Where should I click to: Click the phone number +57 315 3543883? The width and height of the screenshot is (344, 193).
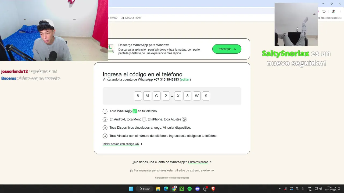coord(166,80)
